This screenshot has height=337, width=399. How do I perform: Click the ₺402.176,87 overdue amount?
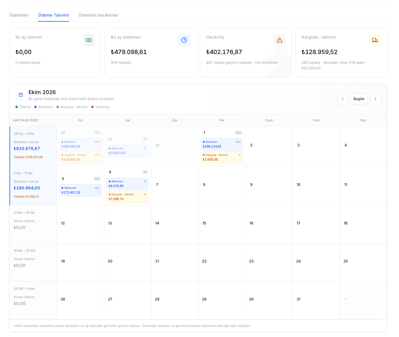(x=224, y=52)
